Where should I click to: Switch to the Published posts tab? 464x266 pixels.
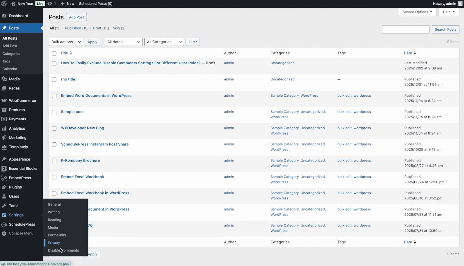click(73, 28)
